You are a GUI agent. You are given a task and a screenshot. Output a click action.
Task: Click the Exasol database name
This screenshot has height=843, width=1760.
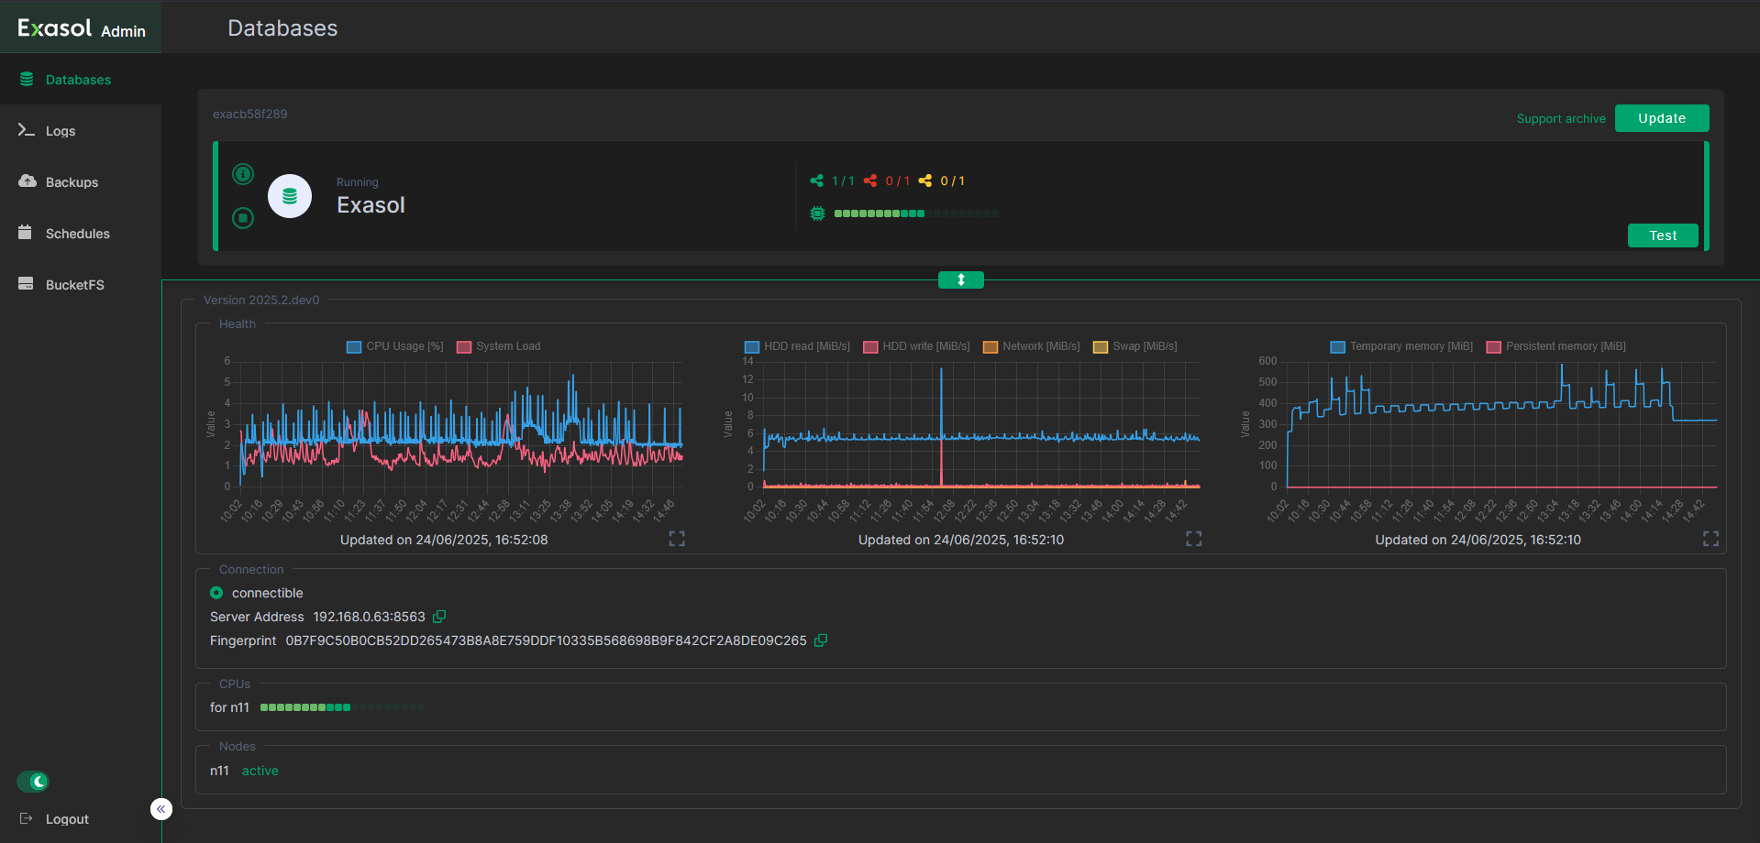click(x=371, y=205)
